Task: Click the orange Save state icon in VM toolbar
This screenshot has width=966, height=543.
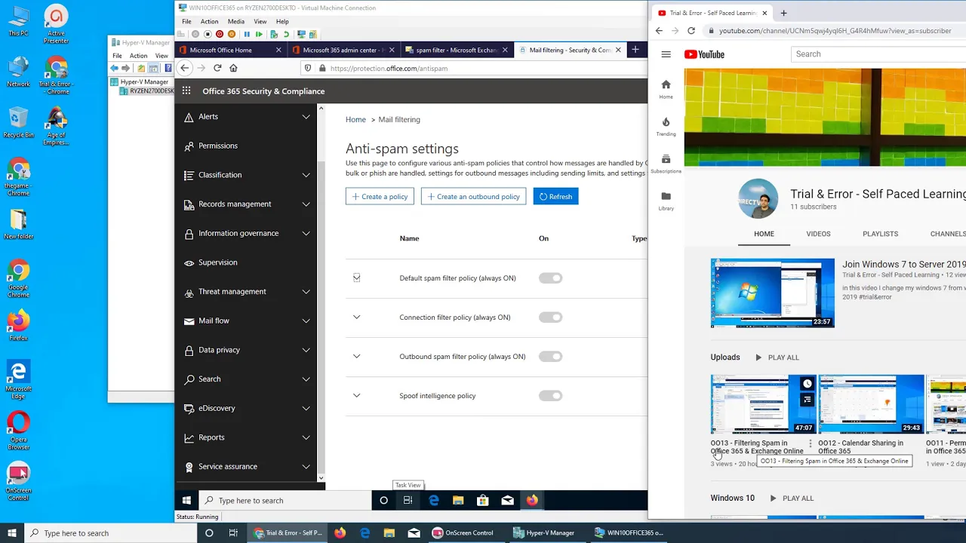Action: pos(232,34)
